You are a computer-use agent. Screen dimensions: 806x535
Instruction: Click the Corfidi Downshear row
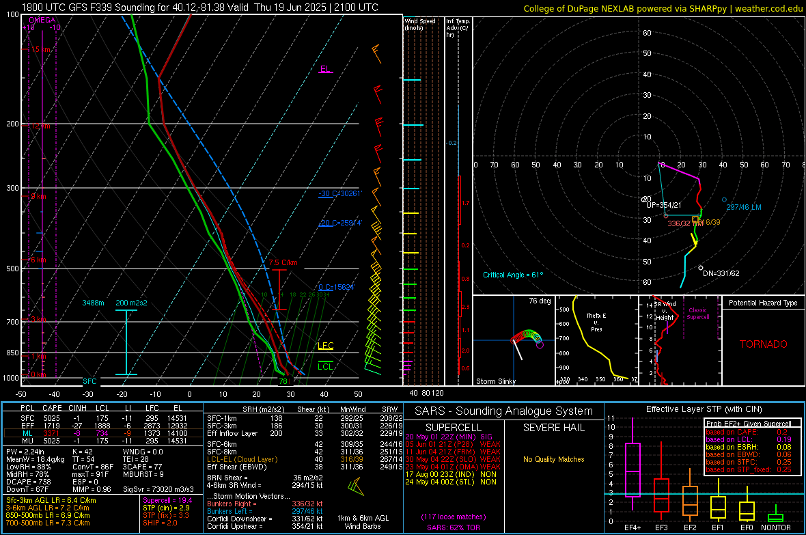coord(265,519)
